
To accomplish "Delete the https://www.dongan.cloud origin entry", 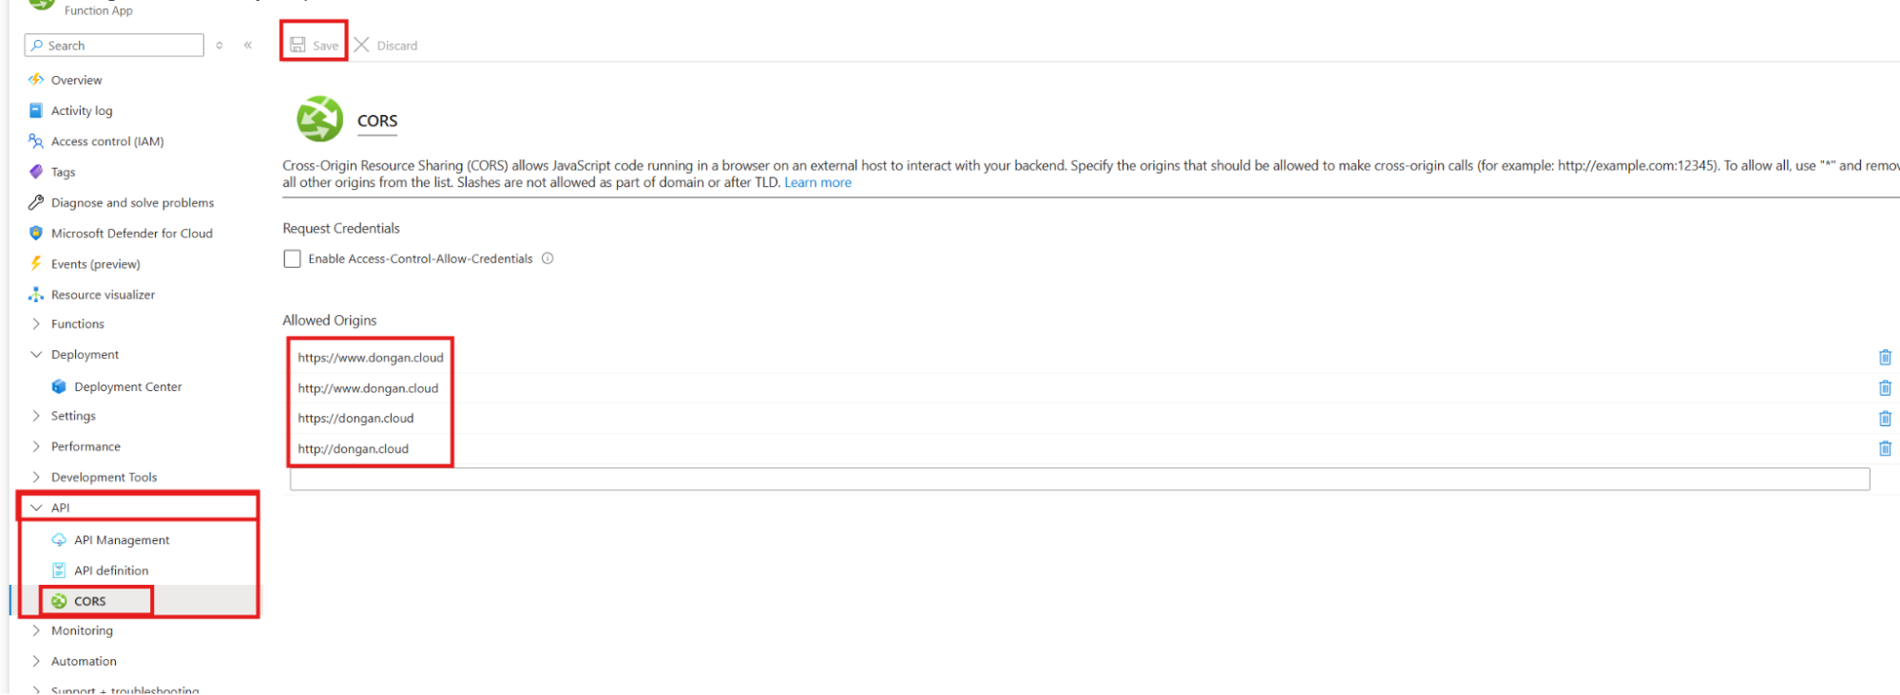I will 1884,357.
